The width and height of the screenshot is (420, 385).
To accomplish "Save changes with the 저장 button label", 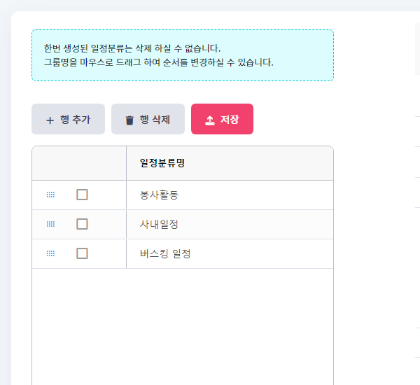I will pyautogui.click(x=230, y=120).
